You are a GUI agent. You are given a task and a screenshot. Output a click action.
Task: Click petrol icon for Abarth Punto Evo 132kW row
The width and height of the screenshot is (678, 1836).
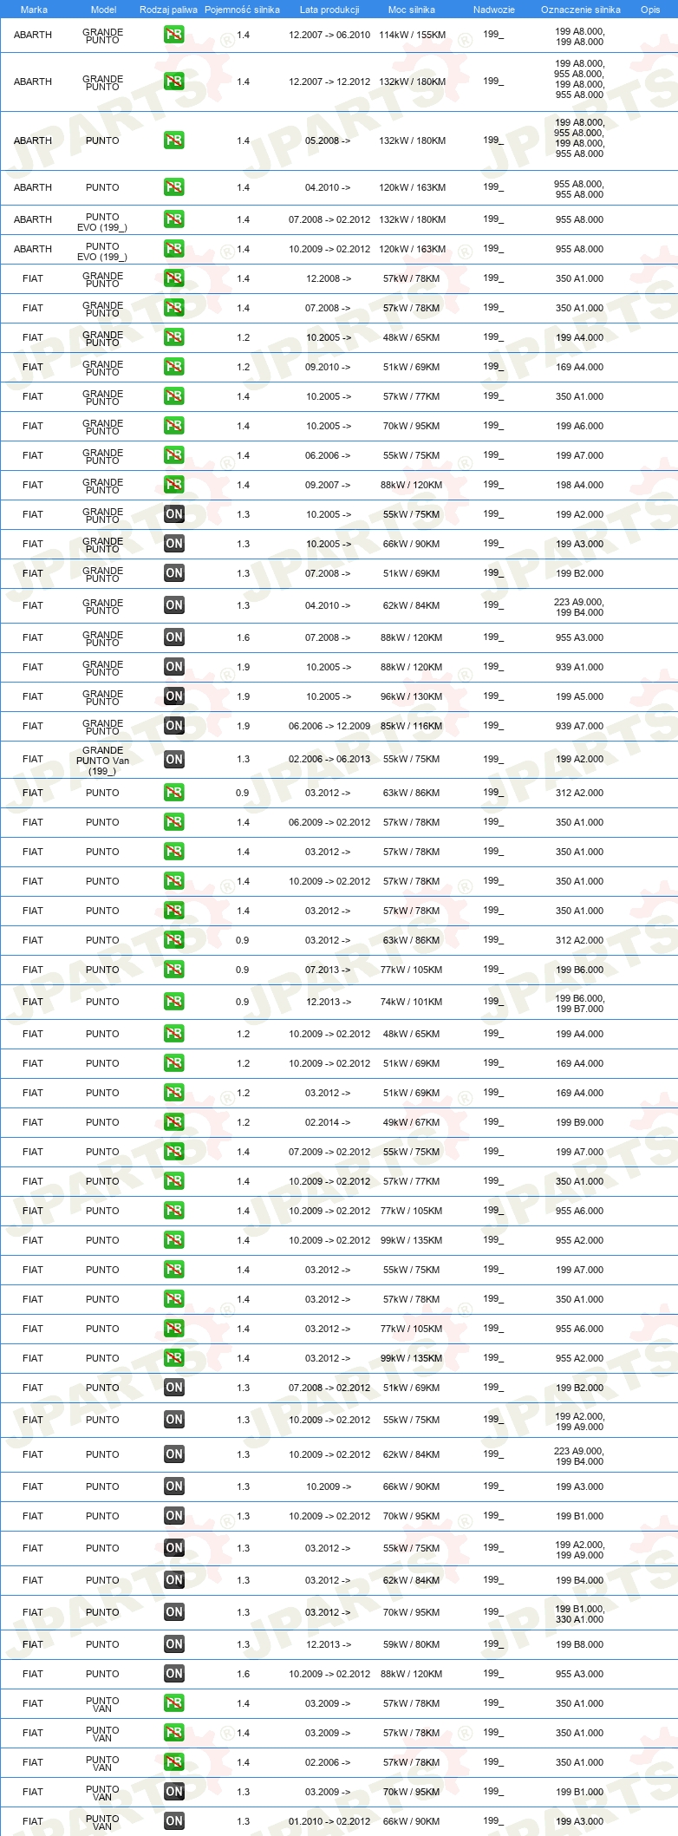tap(173, 219)
